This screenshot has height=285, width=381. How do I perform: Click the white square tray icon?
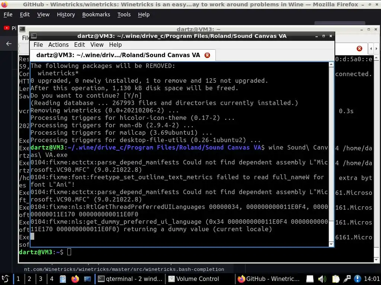click(310, 279)
